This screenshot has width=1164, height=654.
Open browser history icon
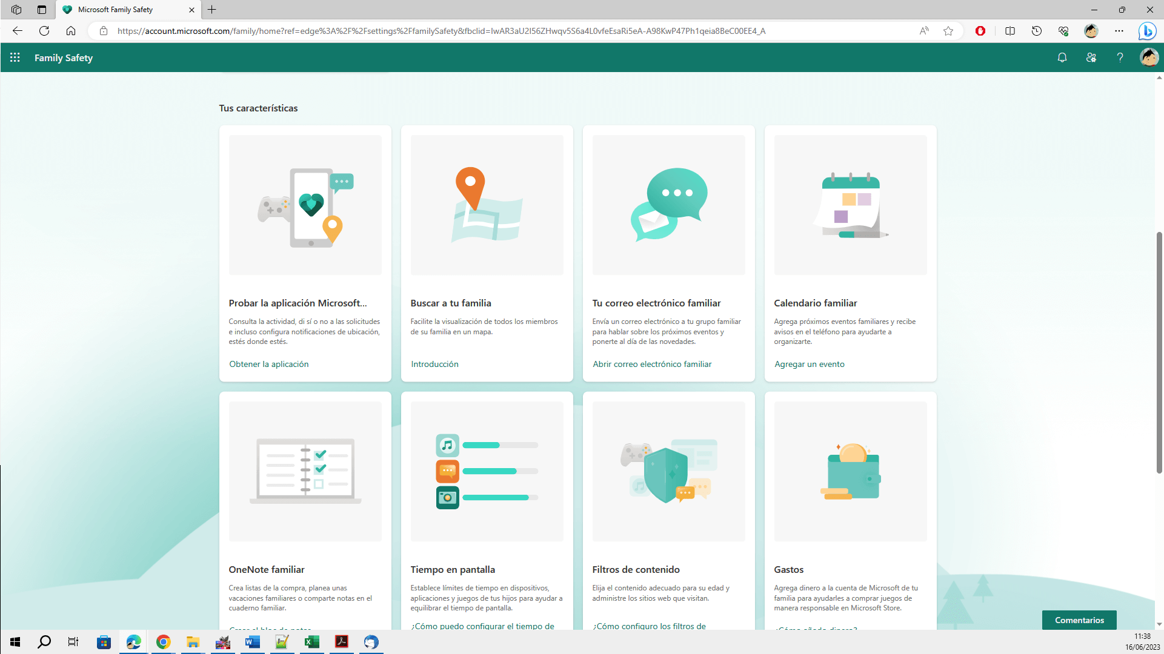(1037, 31)
